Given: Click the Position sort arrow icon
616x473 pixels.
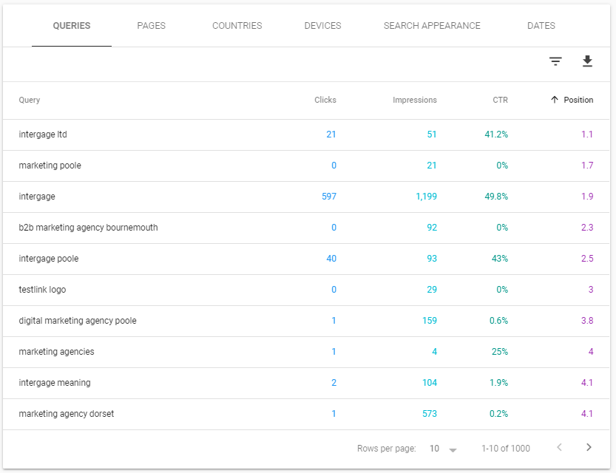Looking at the screenshot, I should (x=555, y=100).
